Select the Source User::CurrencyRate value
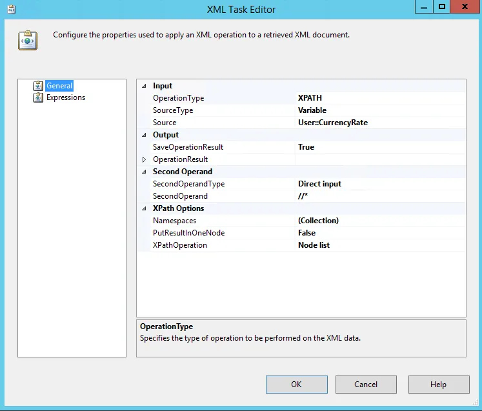Image resolution: width=482 pixels, height=411 pixels. coord(381,123)
